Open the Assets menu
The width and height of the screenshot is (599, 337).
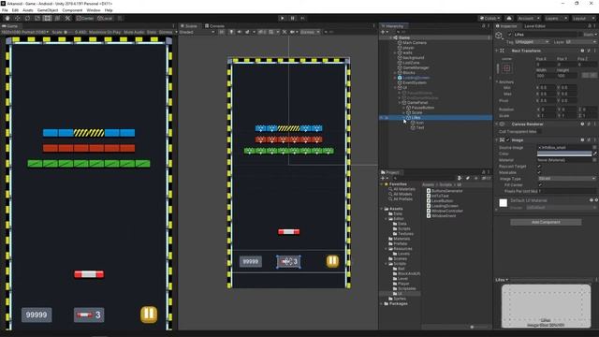coord(28,10)
